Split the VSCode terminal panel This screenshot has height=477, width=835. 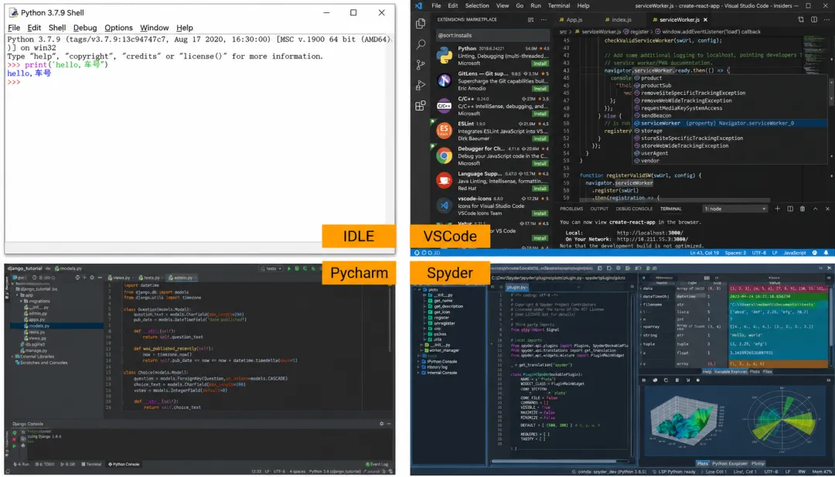(x=790, y=209)
